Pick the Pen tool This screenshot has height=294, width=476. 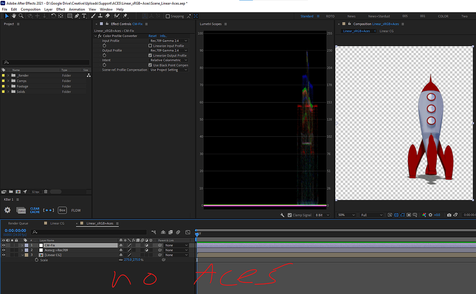coord(76,16)
